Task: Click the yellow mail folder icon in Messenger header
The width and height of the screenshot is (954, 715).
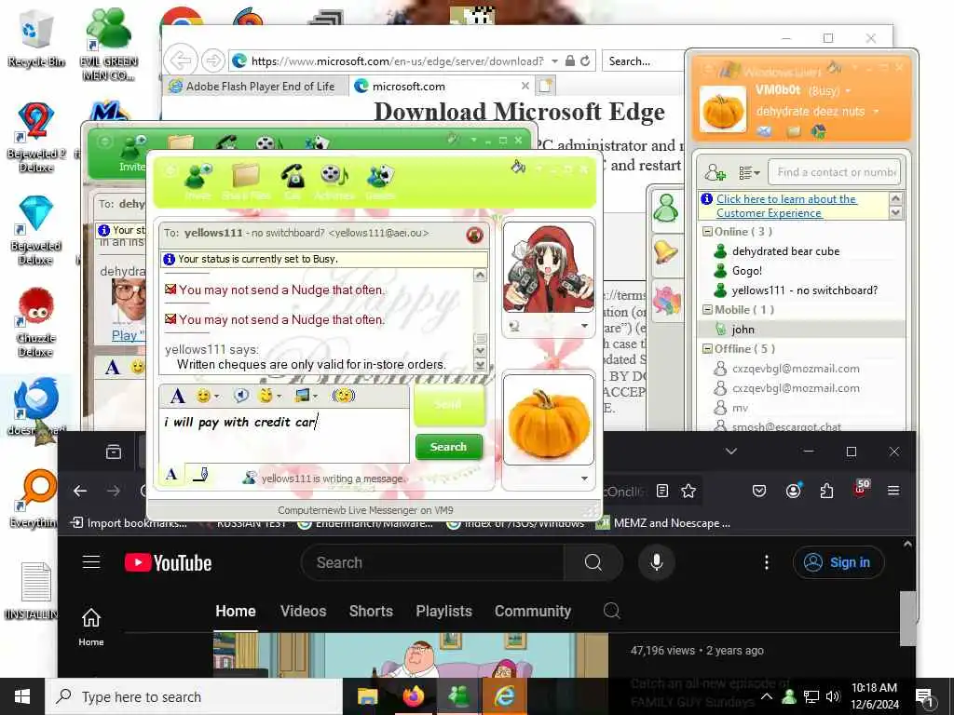Action: coord(794,131)
